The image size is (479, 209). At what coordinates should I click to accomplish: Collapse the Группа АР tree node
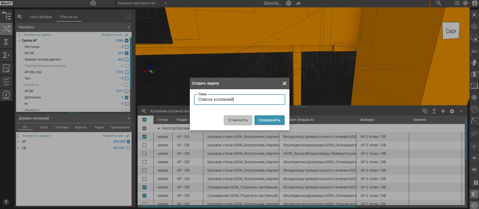click(x=20, y=41)
